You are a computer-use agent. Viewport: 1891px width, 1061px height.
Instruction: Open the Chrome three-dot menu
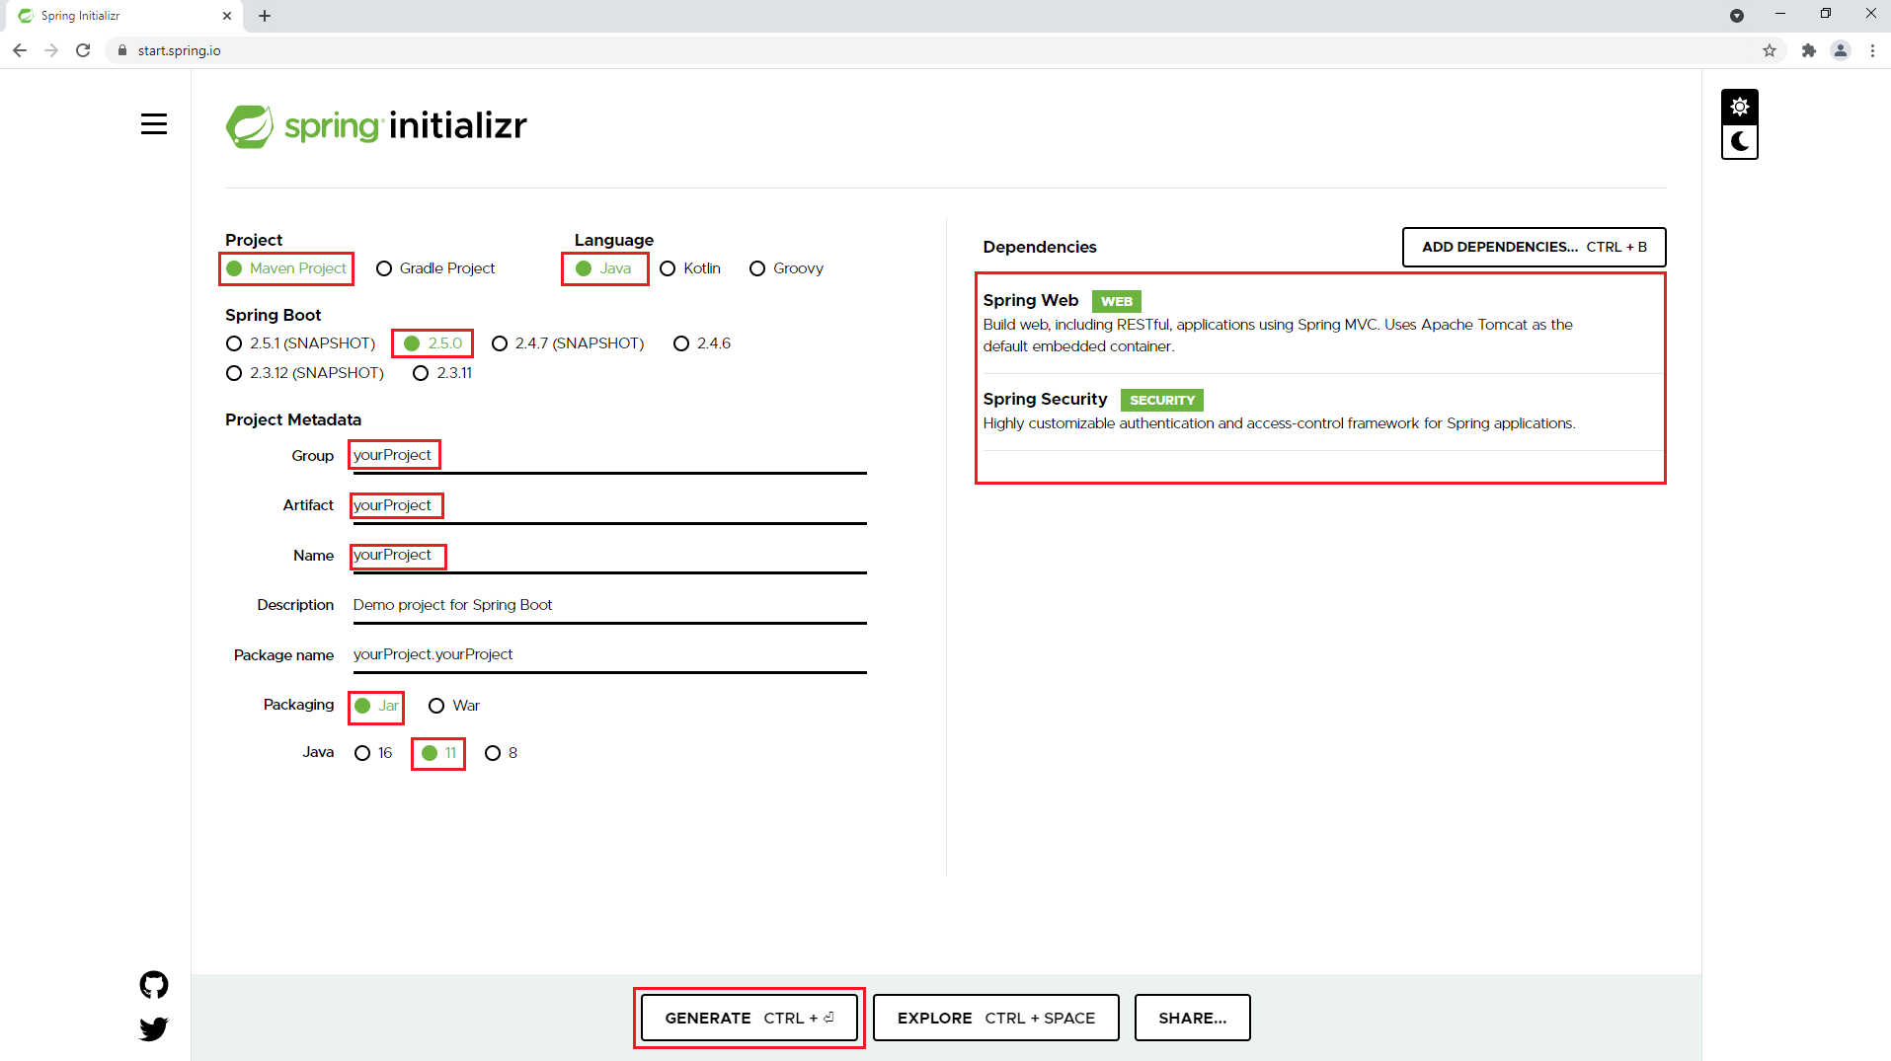pos(1872,50)
